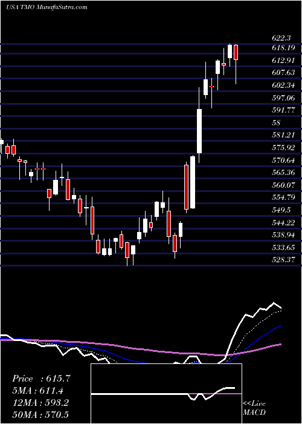
Task: Click the 612.91 price axis label
Action: 283,61
